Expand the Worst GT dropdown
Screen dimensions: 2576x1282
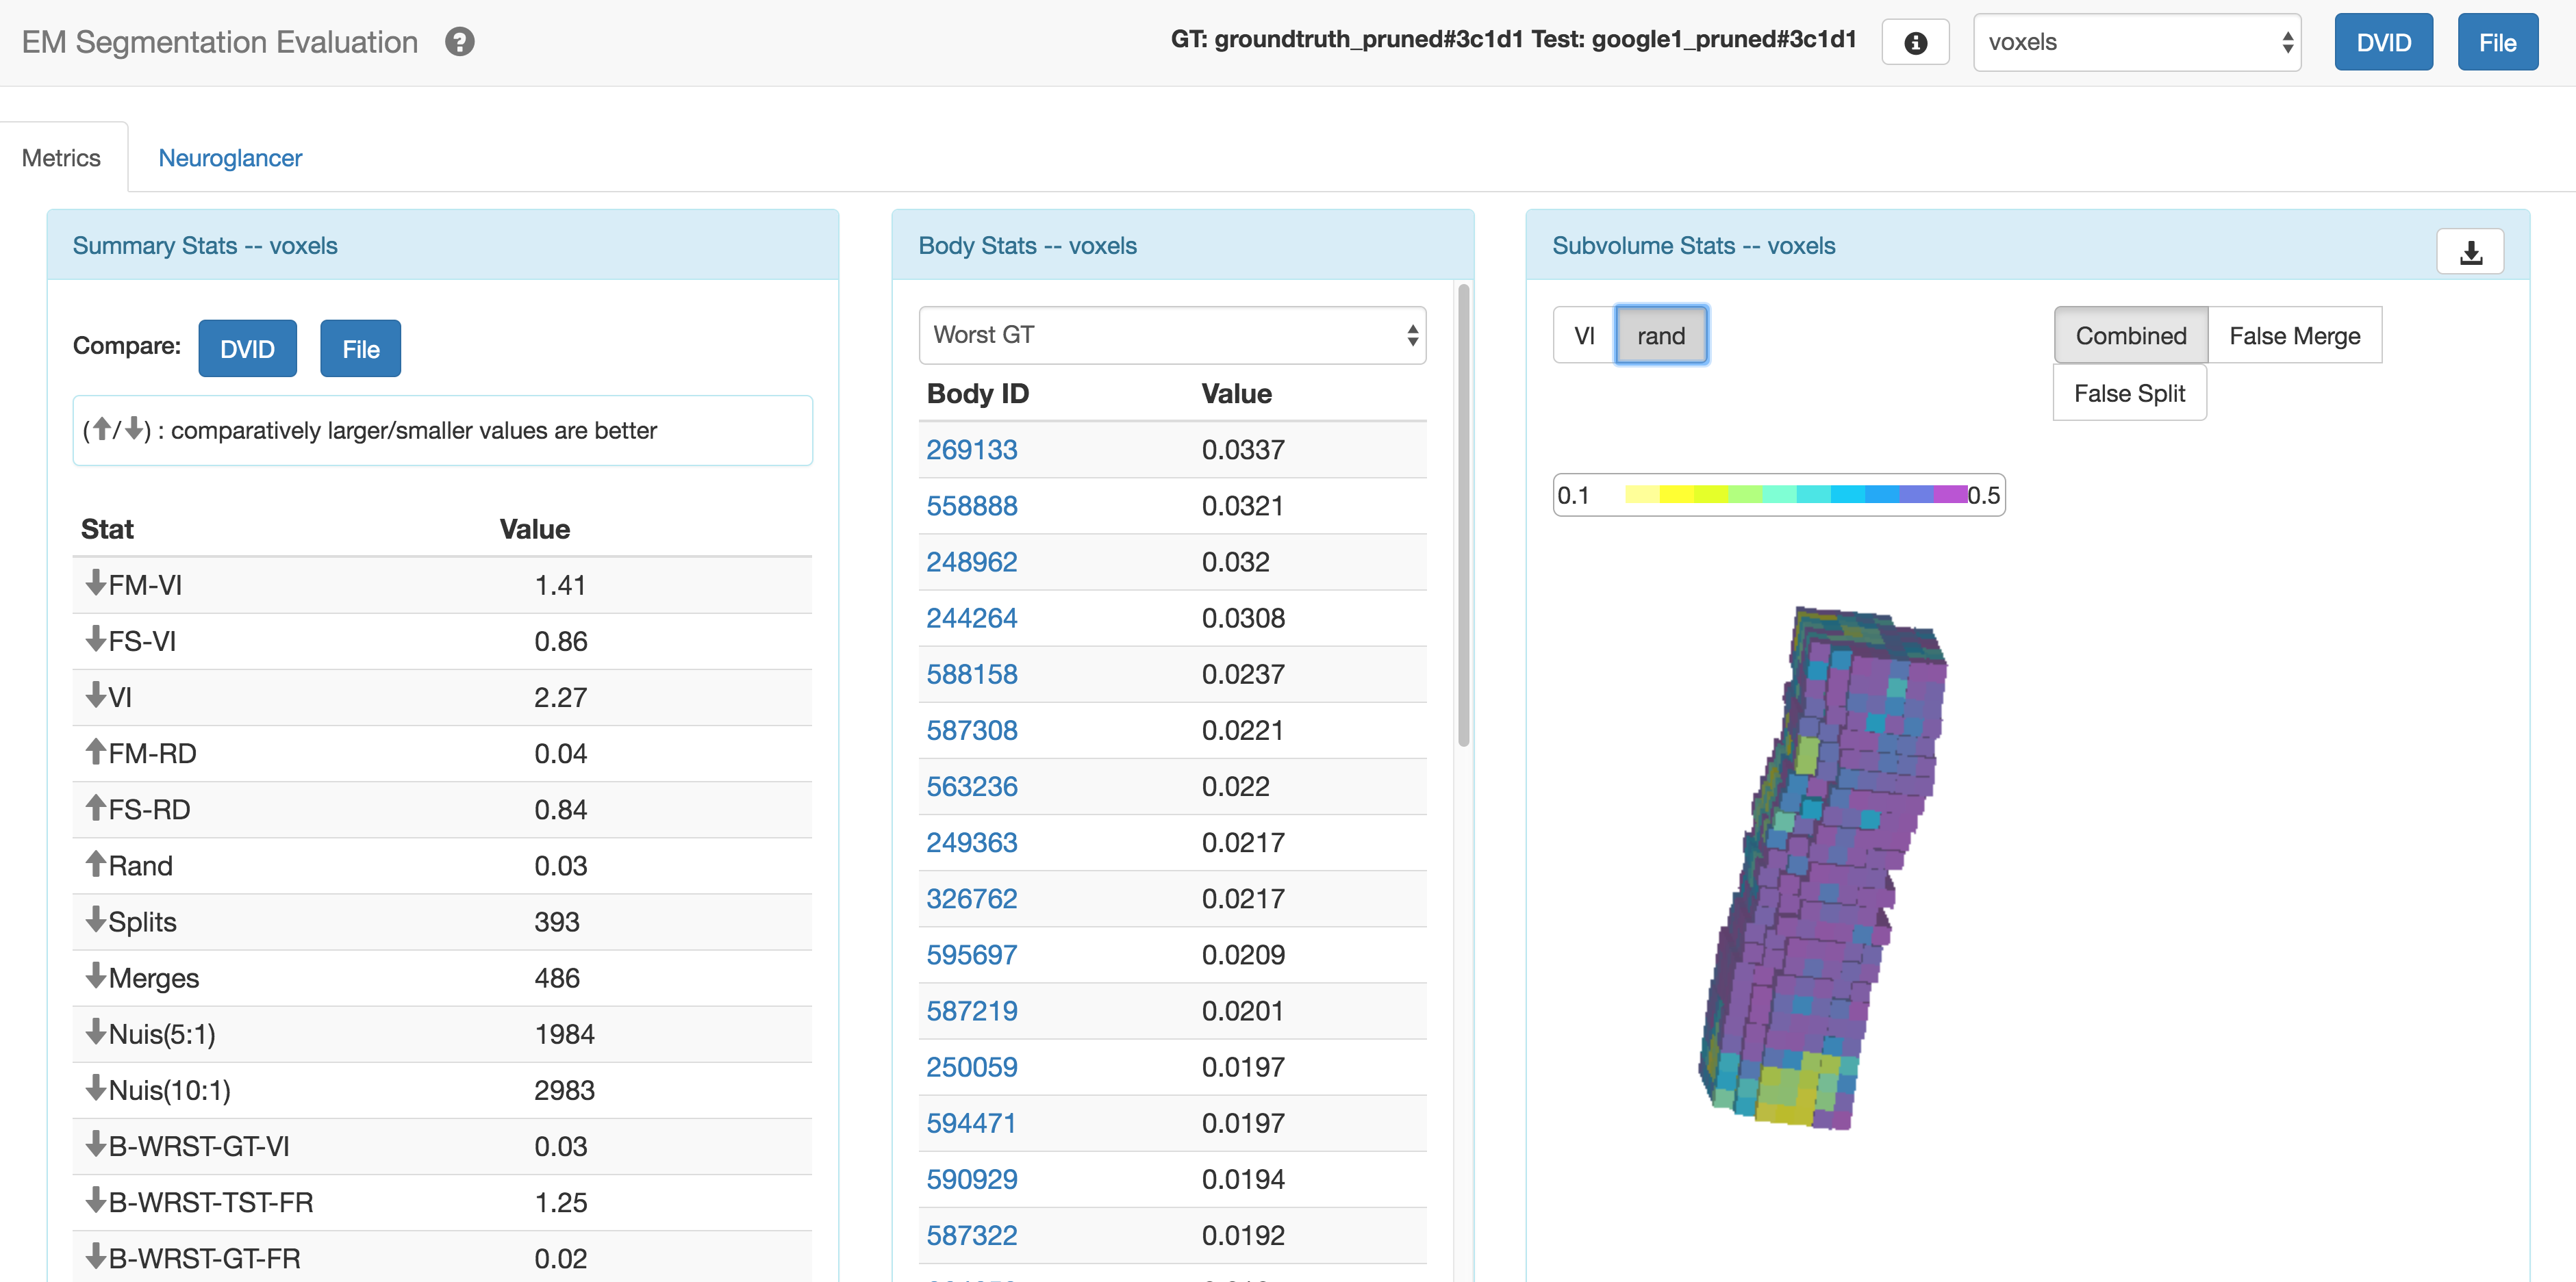point(1171,336)
